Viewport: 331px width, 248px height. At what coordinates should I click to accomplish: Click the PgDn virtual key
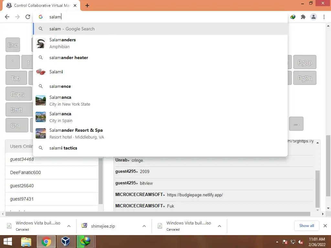[304, 78]
